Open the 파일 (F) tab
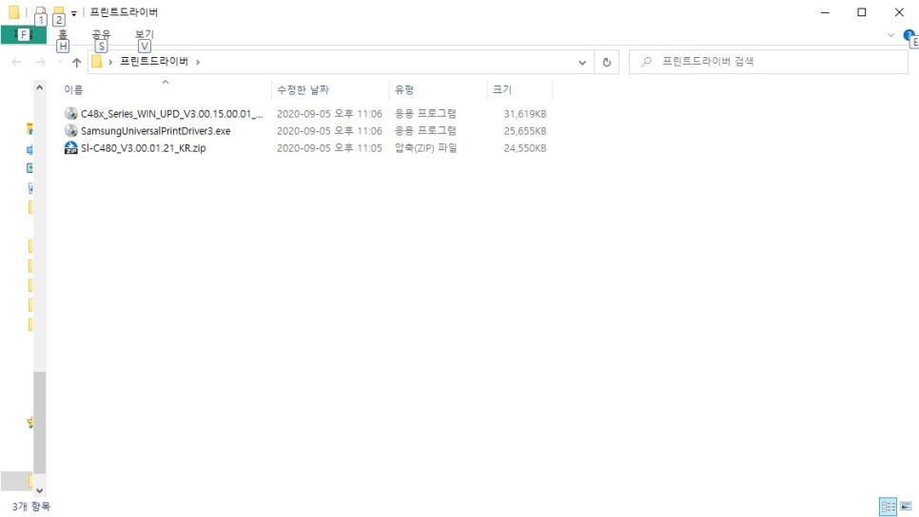This screenshot has width=919, height=517. 24,34
